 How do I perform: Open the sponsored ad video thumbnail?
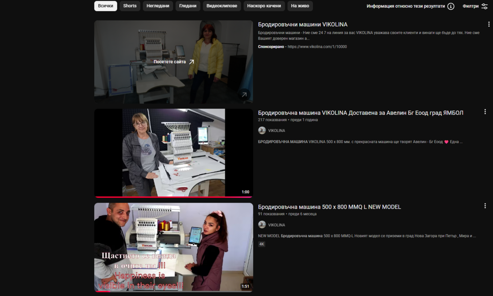click(174, 62)
